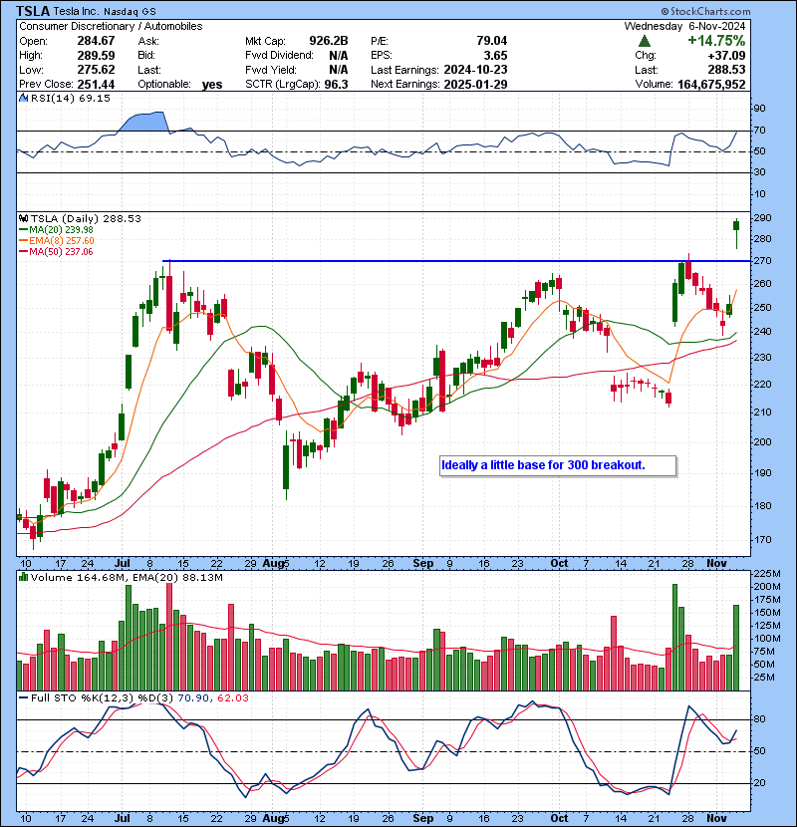Click the Open value 284.67
The width and height of the screenshot is (797, 827).
(96, 41)
